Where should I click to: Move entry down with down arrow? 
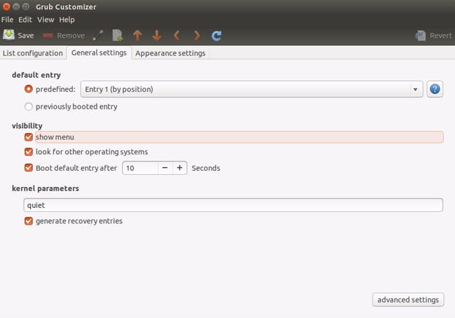pyautogui.click(x=157, y=35)
